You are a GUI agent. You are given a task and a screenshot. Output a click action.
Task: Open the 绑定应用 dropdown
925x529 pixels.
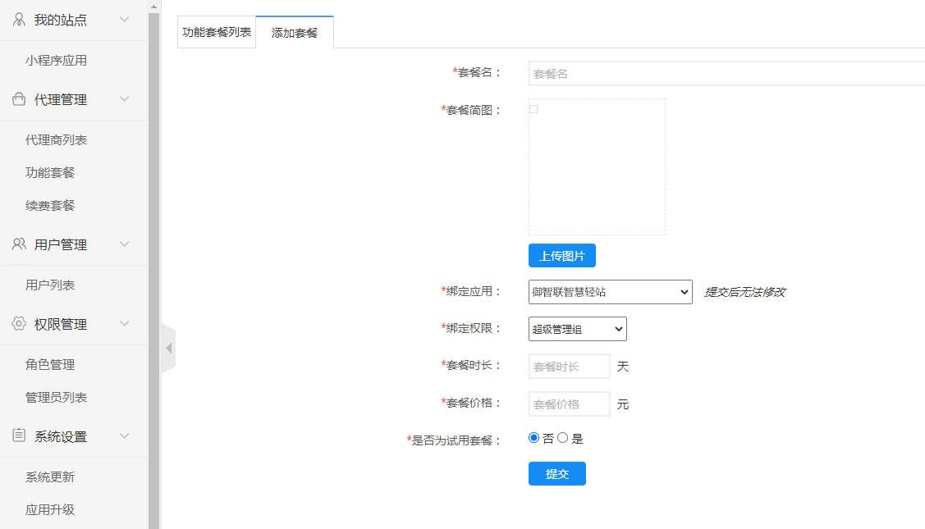click(610, 292)
